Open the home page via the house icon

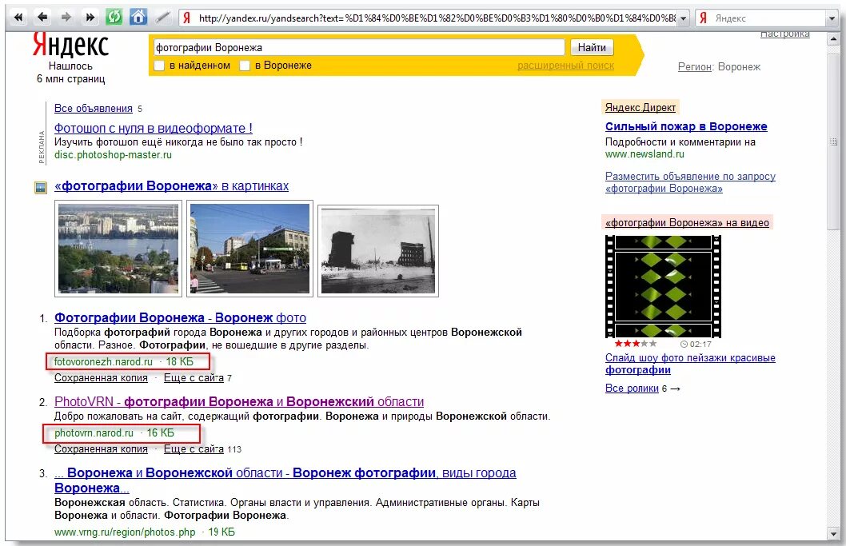click(x=138, y=18)
